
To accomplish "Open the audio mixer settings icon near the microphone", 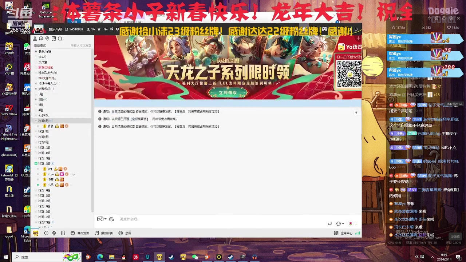I will pyautogui.click(x=63, y=233).
